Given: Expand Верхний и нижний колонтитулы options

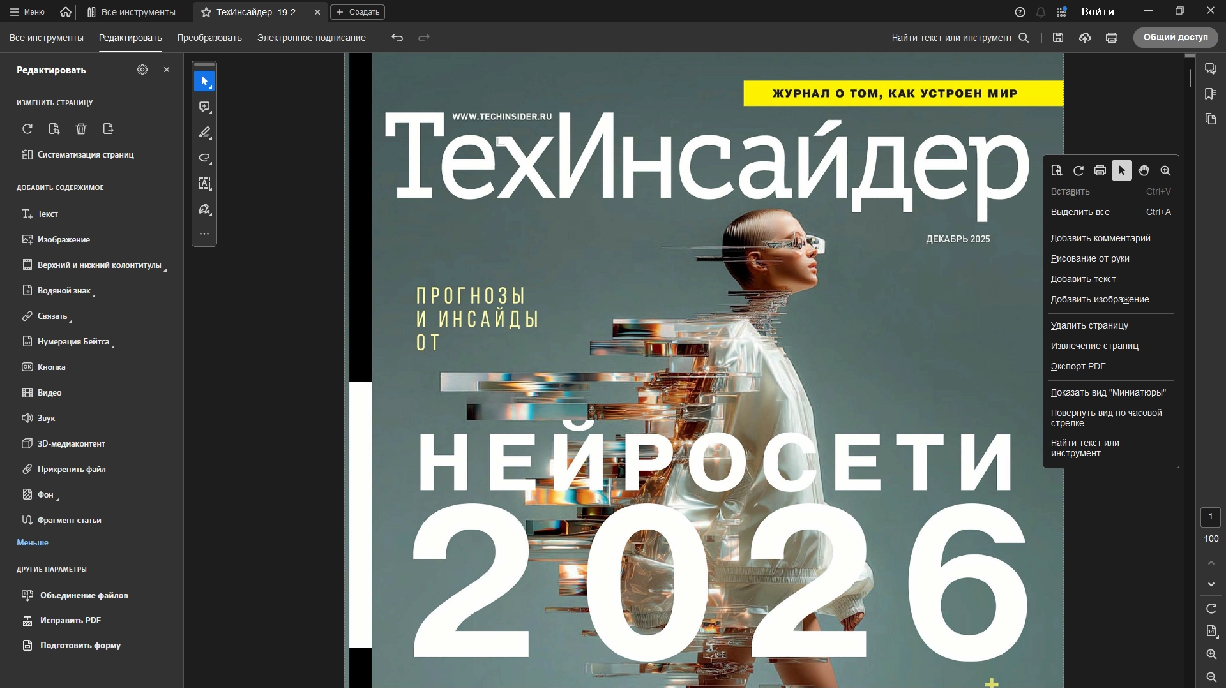Looking at the screenshot, I should click(x=99, y=265).
